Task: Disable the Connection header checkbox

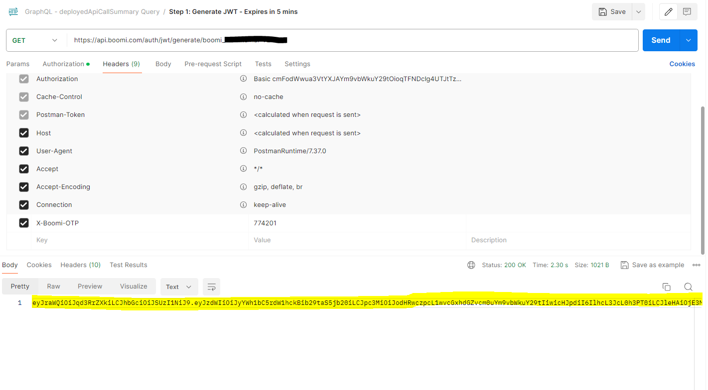Action: coord(23,205)
